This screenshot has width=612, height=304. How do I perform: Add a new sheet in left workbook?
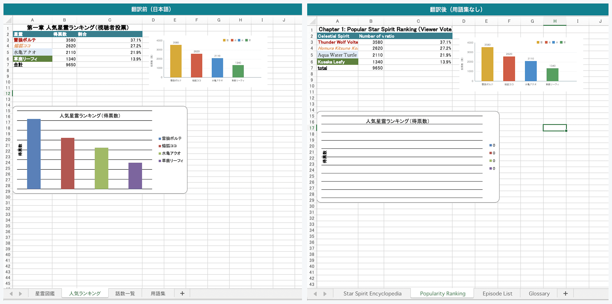[x=182, y=293]
